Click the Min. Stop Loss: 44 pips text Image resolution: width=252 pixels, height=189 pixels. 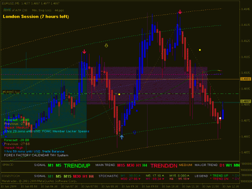pos(48,10)
